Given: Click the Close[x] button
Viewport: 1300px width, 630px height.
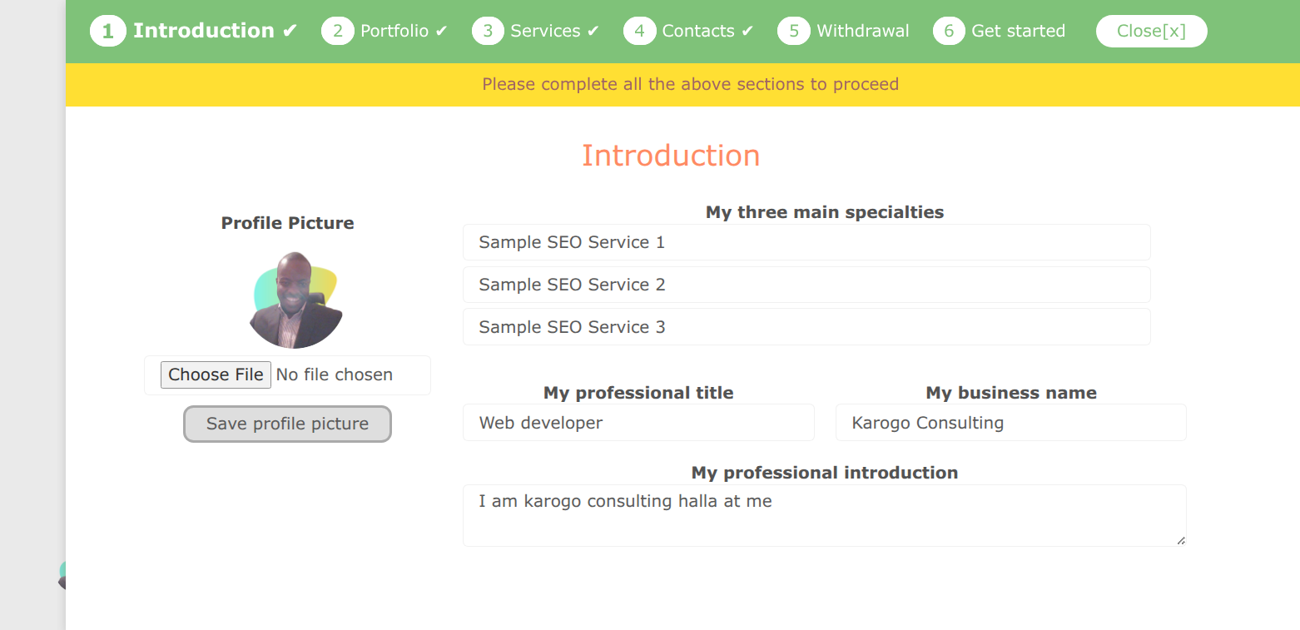Looking at the screenshot, I should (x=1151, y=31).
